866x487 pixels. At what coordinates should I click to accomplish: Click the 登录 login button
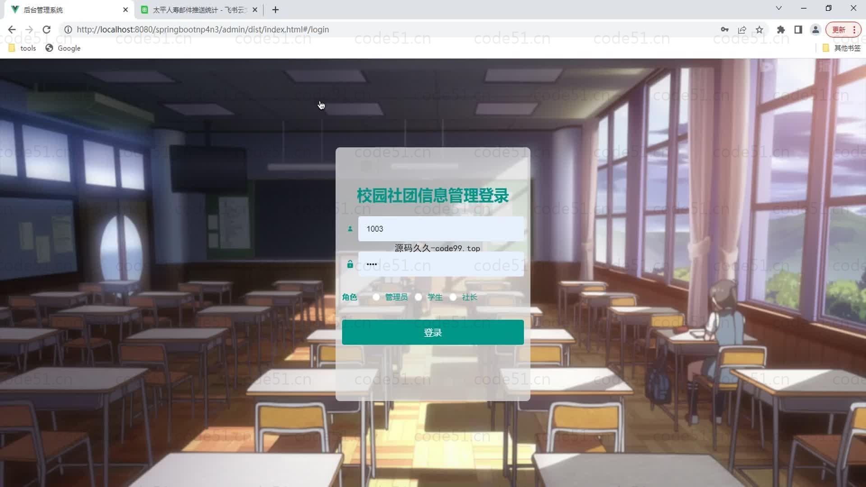coord(433,332)
